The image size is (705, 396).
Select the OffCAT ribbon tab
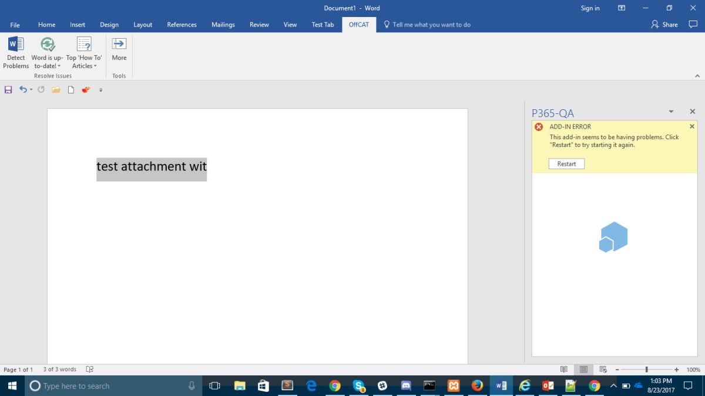[359, 25]
